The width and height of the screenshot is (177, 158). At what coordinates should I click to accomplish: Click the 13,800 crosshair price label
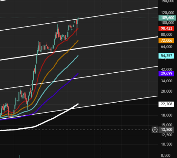(166, 130)
